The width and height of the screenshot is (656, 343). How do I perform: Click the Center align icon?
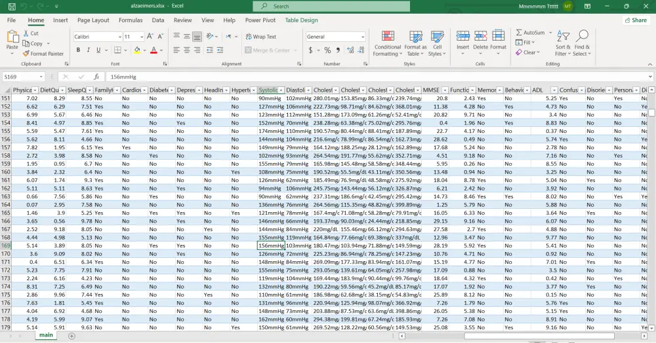click(186, 50)
